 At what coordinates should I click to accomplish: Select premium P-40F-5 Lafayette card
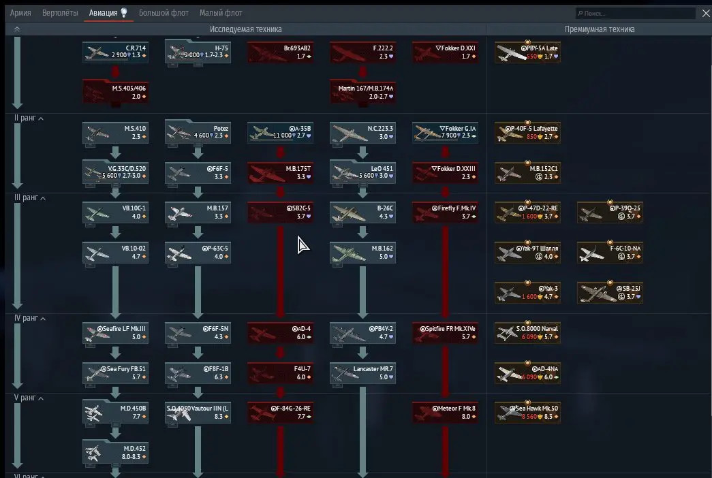(x=527, y=132)
